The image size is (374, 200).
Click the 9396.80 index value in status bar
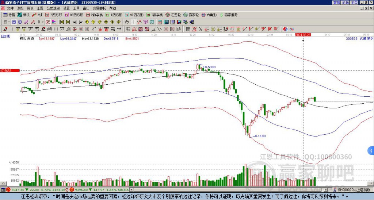tap(81, 190)
